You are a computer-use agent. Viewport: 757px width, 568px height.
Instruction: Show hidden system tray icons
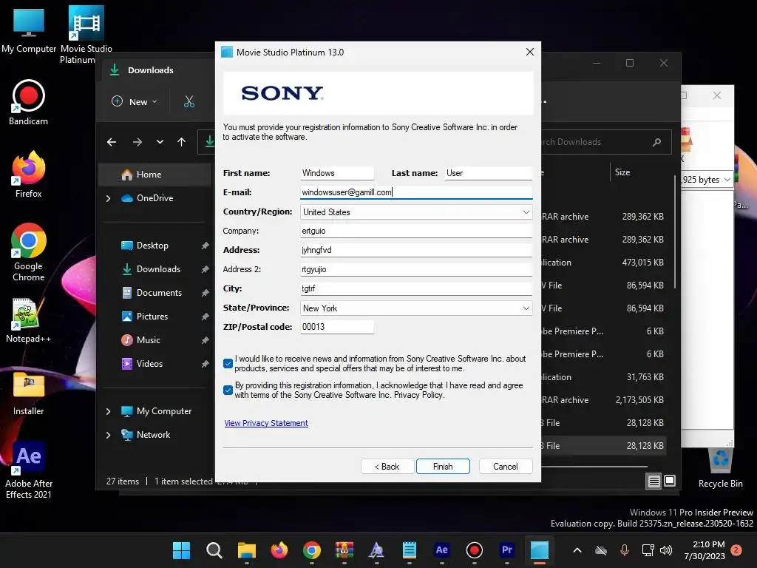point(577,550)
